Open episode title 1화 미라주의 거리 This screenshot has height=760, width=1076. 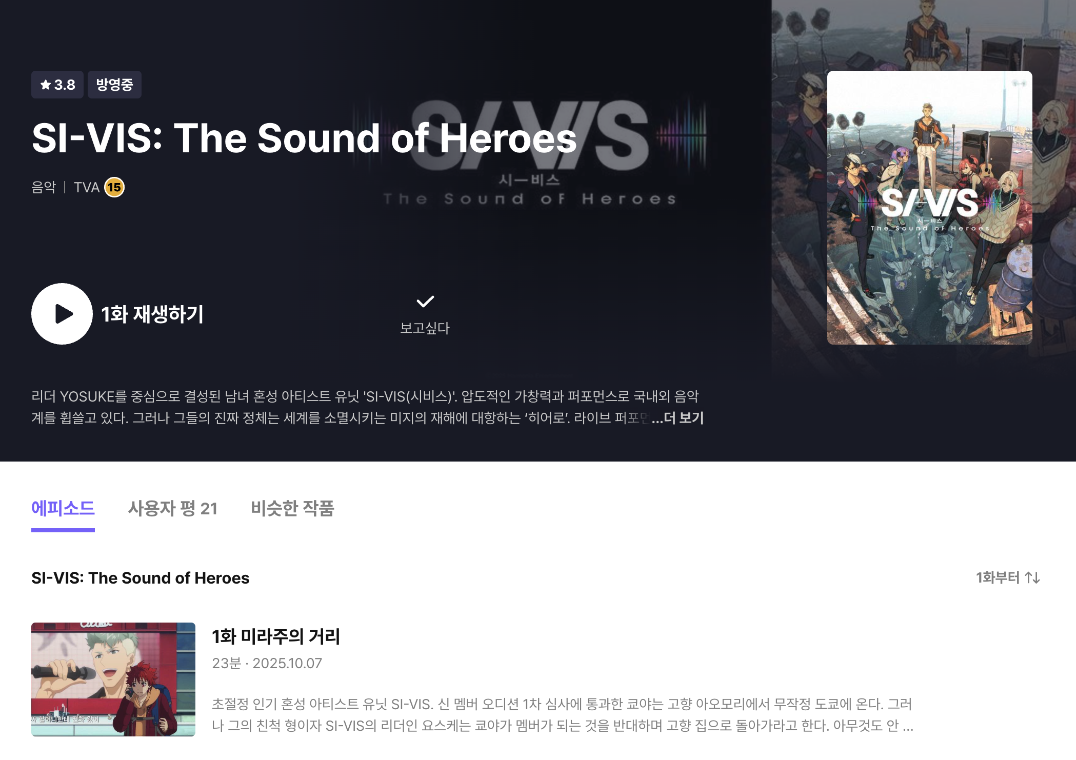276,636
